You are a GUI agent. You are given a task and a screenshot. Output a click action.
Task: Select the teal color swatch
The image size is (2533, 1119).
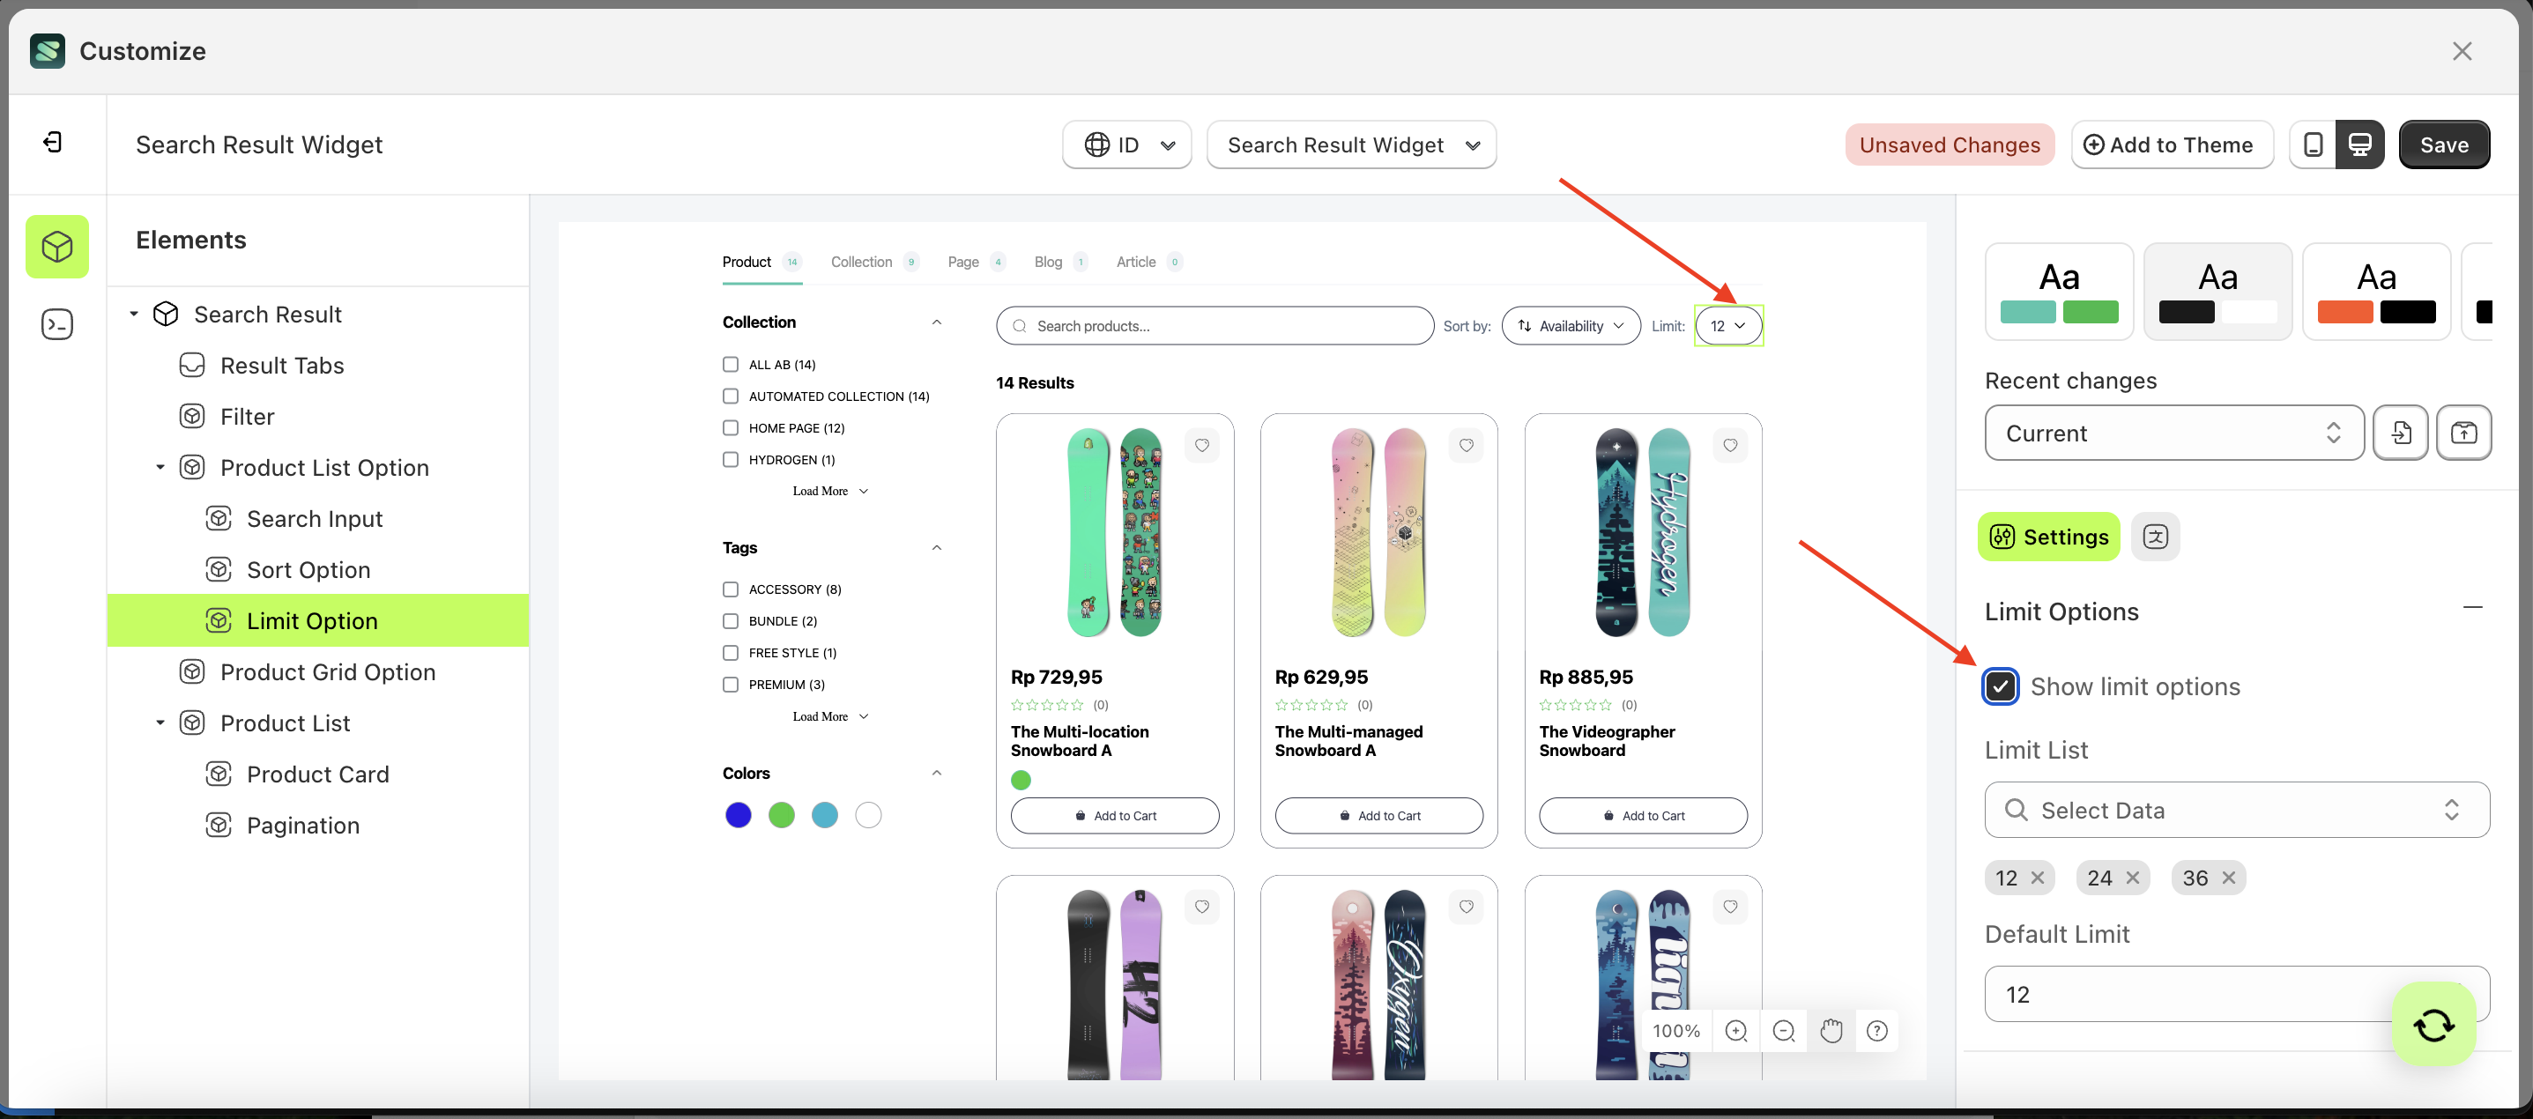point(824,815)
